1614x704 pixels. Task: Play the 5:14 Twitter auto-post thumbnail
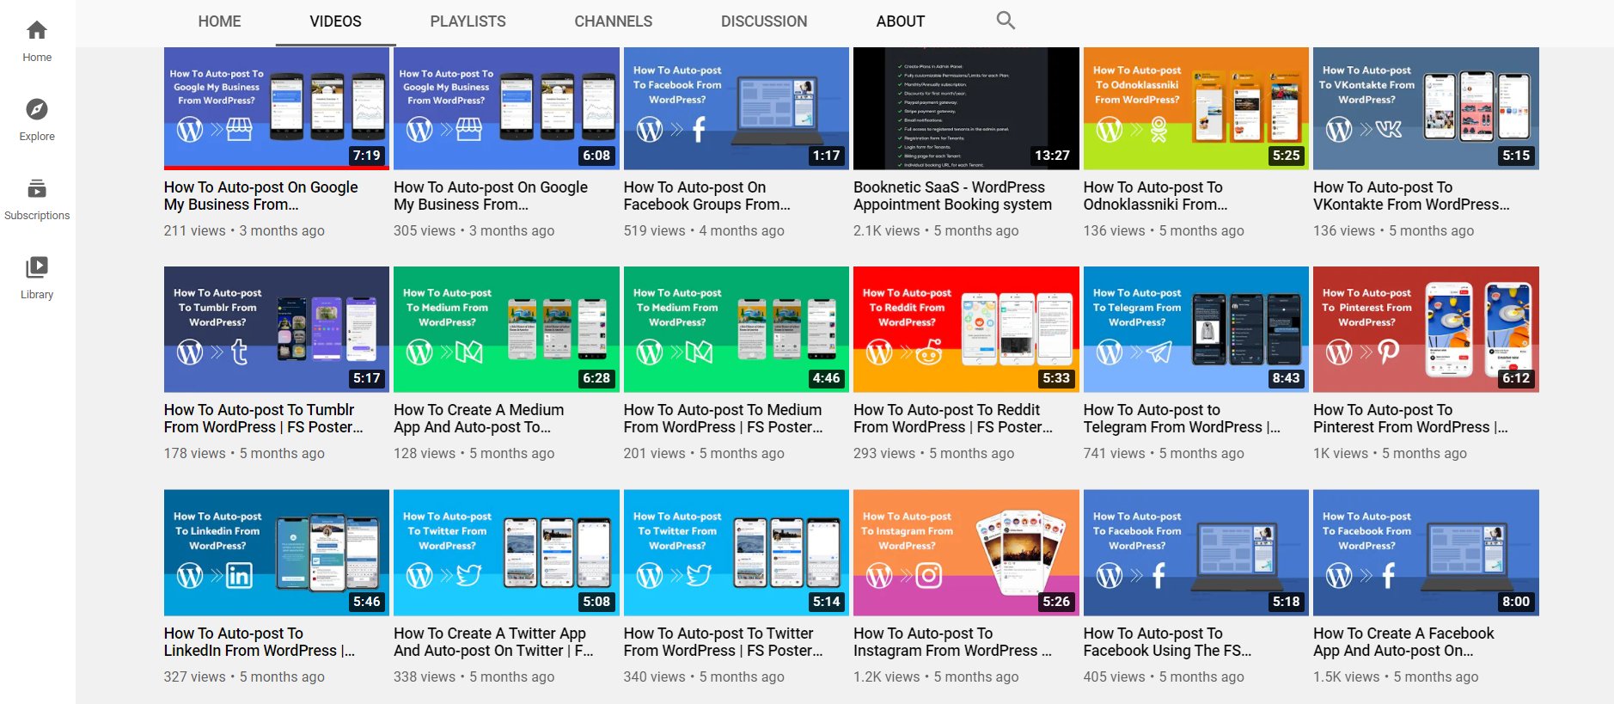click(x=737, y=553)
